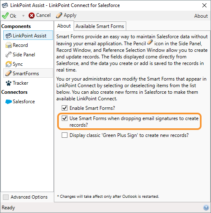Select SmartForms in the sidebar
This screenshot has height=213, width=211.
click(x=28, y=73)
